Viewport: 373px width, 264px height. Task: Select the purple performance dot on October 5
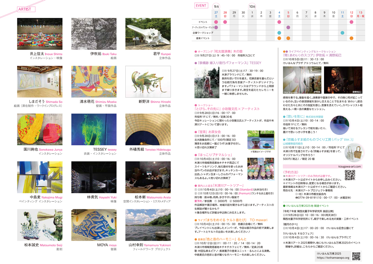(x=288, y=27)
